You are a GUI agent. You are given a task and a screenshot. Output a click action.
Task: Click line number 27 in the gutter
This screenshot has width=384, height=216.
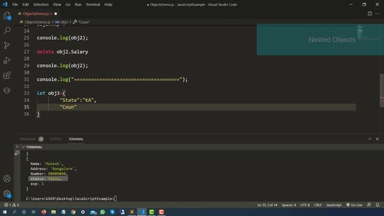(x=26, y=52)
